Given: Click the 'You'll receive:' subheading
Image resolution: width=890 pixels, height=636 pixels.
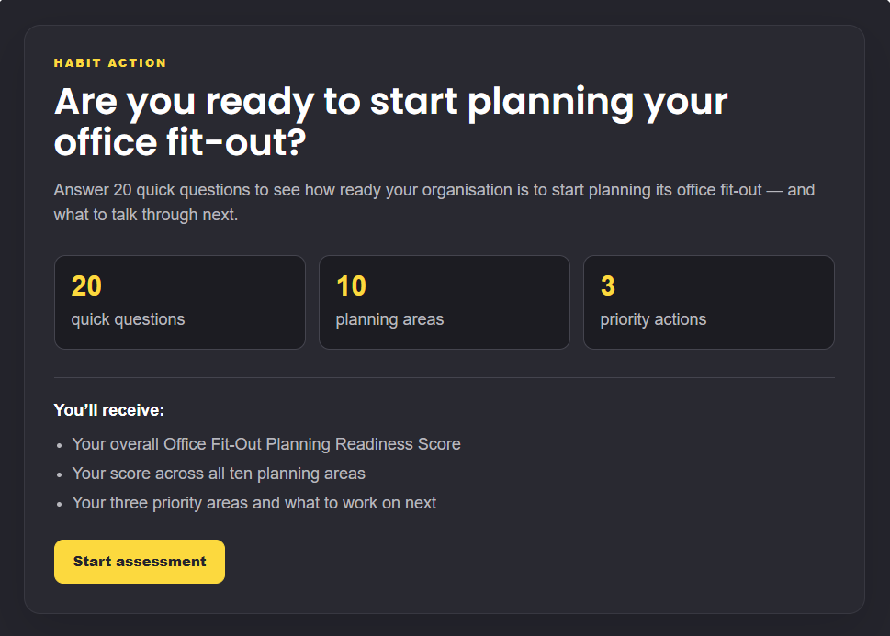Looking at the screenshot, I should (109, 410).
